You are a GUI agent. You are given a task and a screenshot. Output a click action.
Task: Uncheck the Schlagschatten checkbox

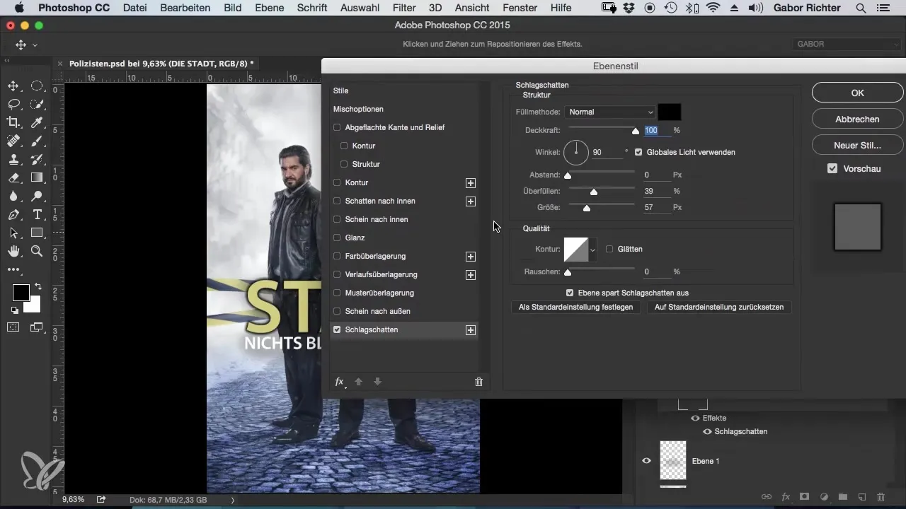click(x=337, y=330)
